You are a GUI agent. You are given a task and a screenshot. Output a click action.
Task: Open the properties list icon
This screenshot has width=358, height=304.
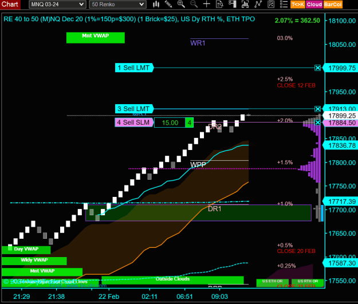point(284,4)
